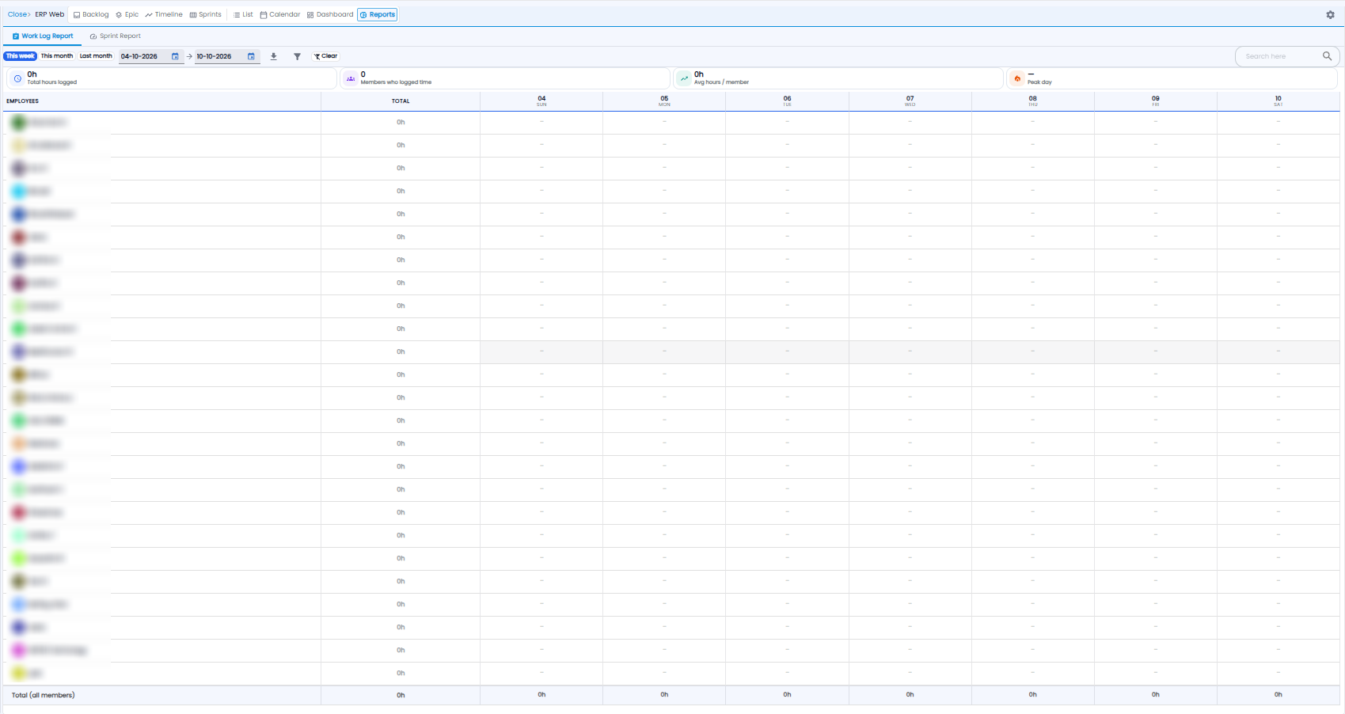Open the filter funnel icon
Screen dimensions: 1345x714
click(297, 56)
